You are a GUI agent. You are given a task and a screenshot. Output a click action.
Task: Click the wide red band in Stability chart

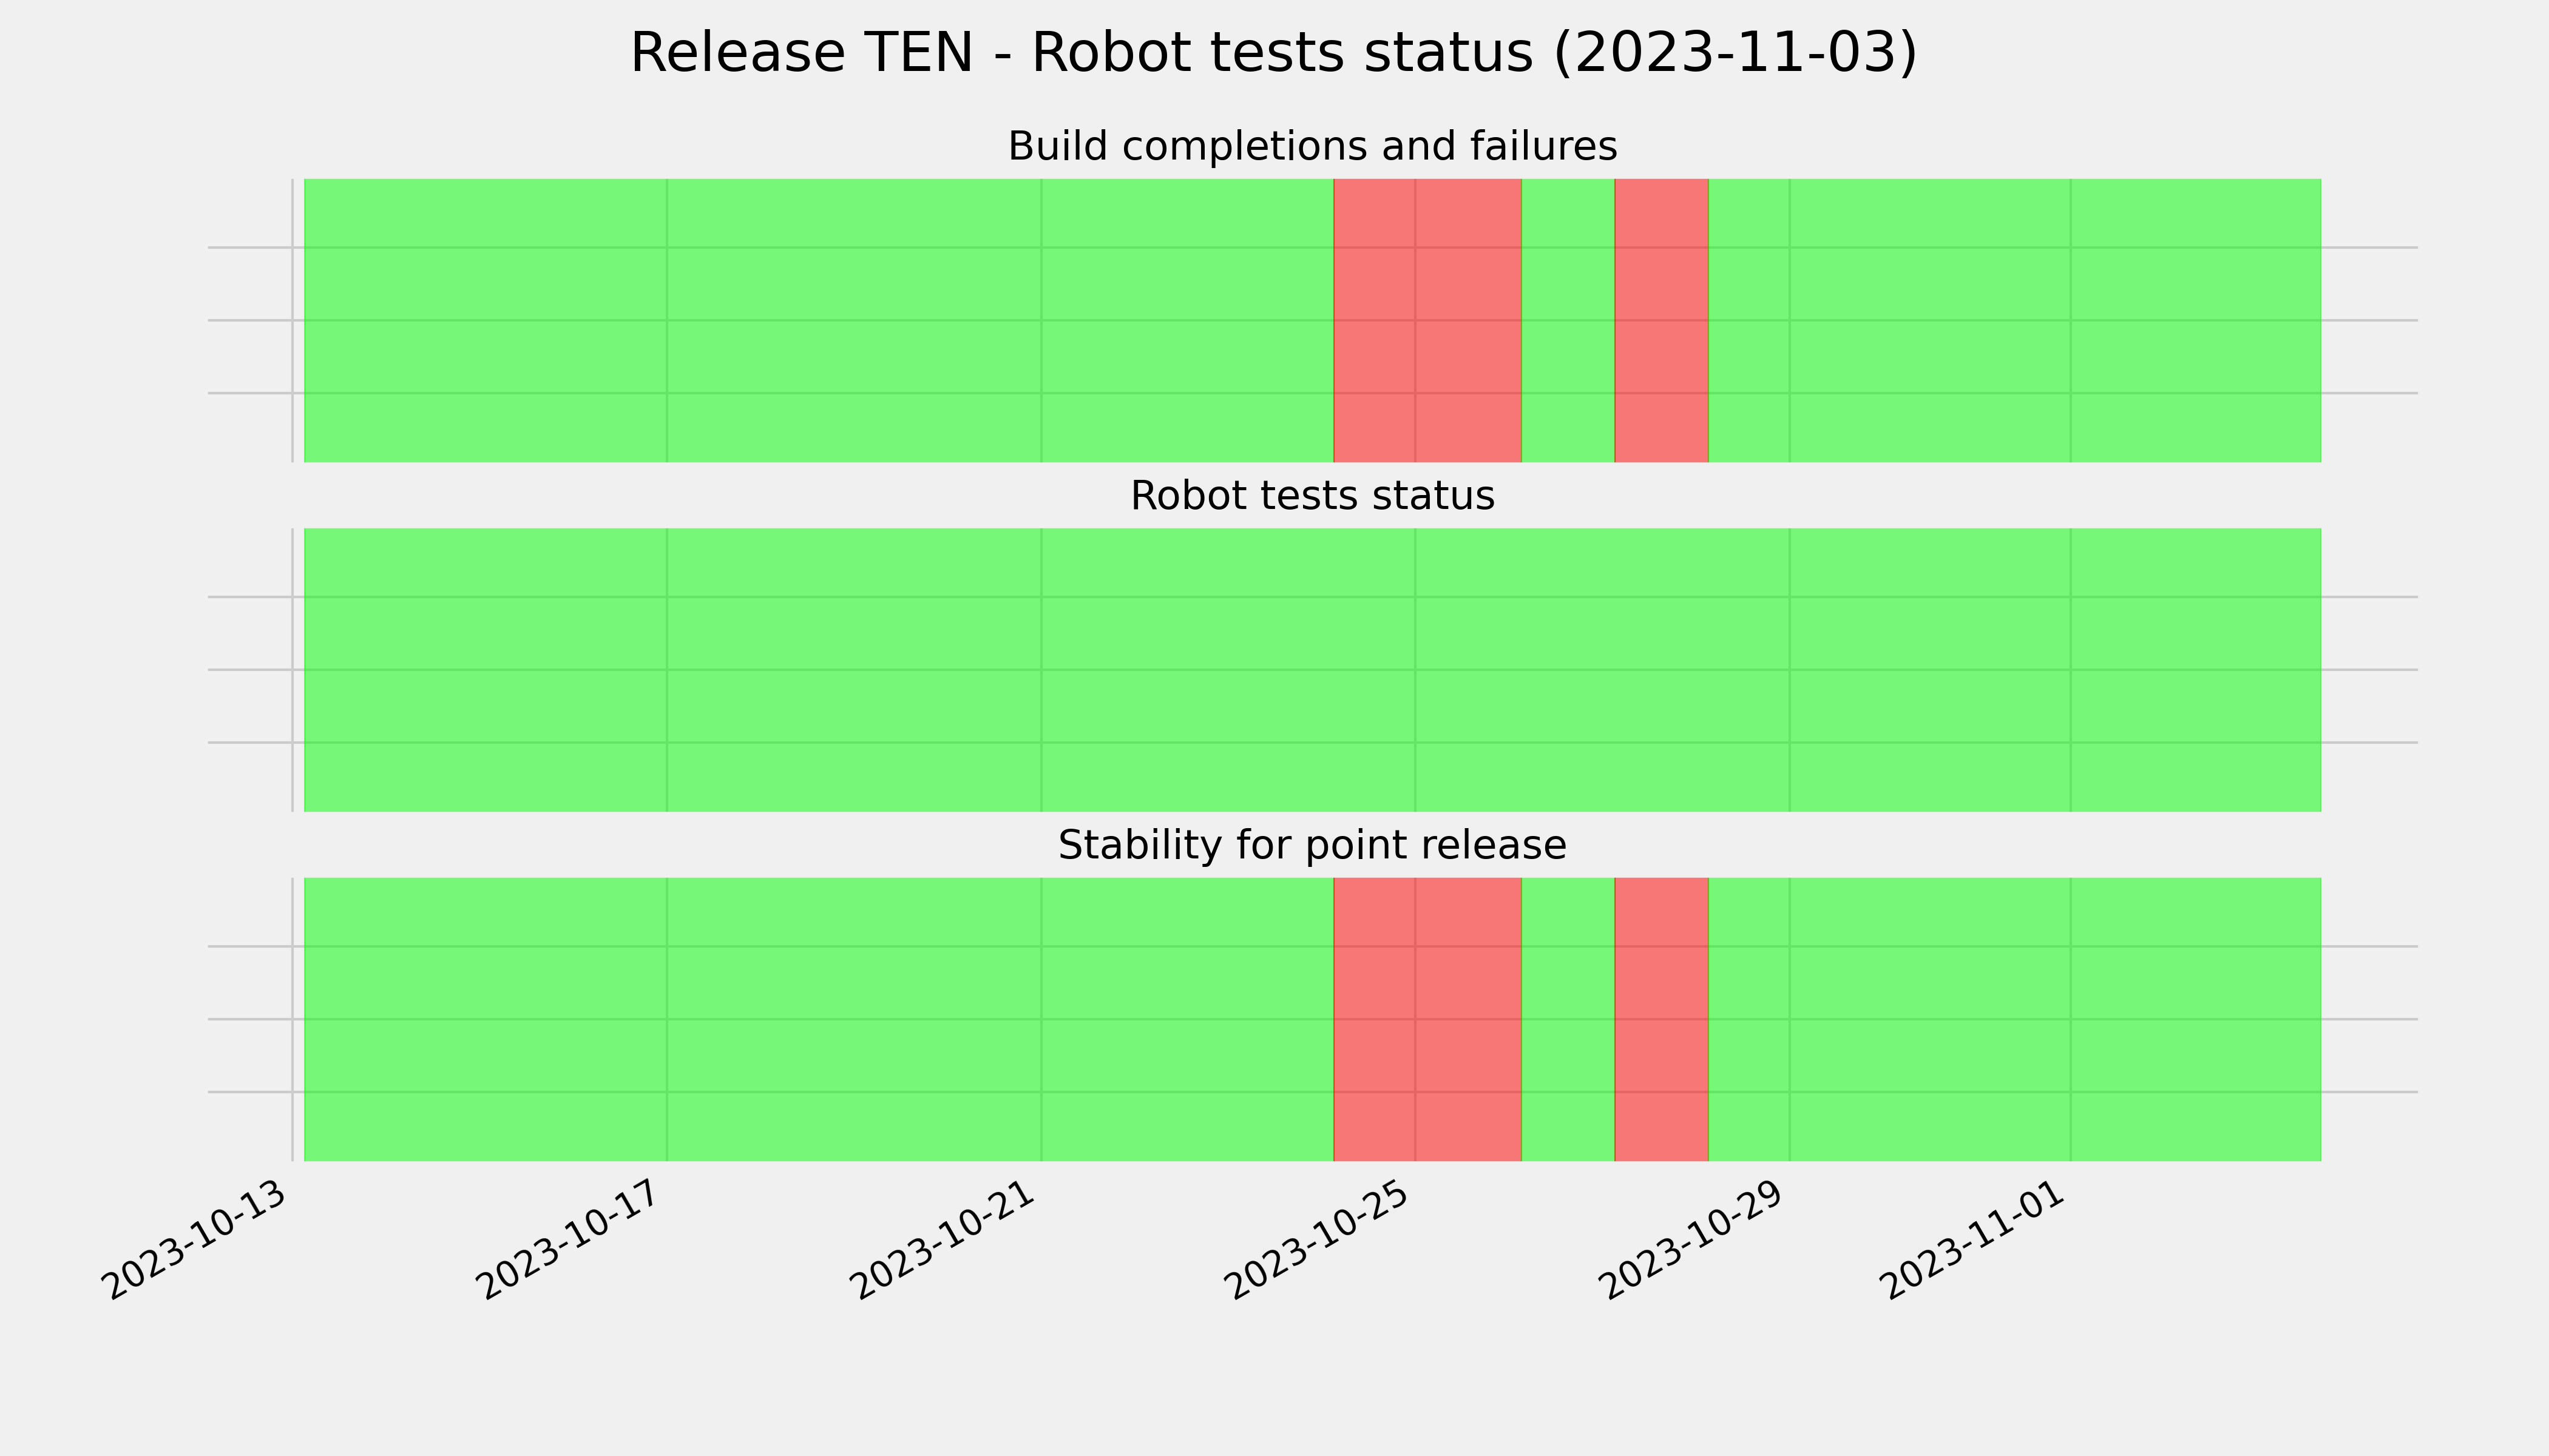click(x=1427, y=1019)
